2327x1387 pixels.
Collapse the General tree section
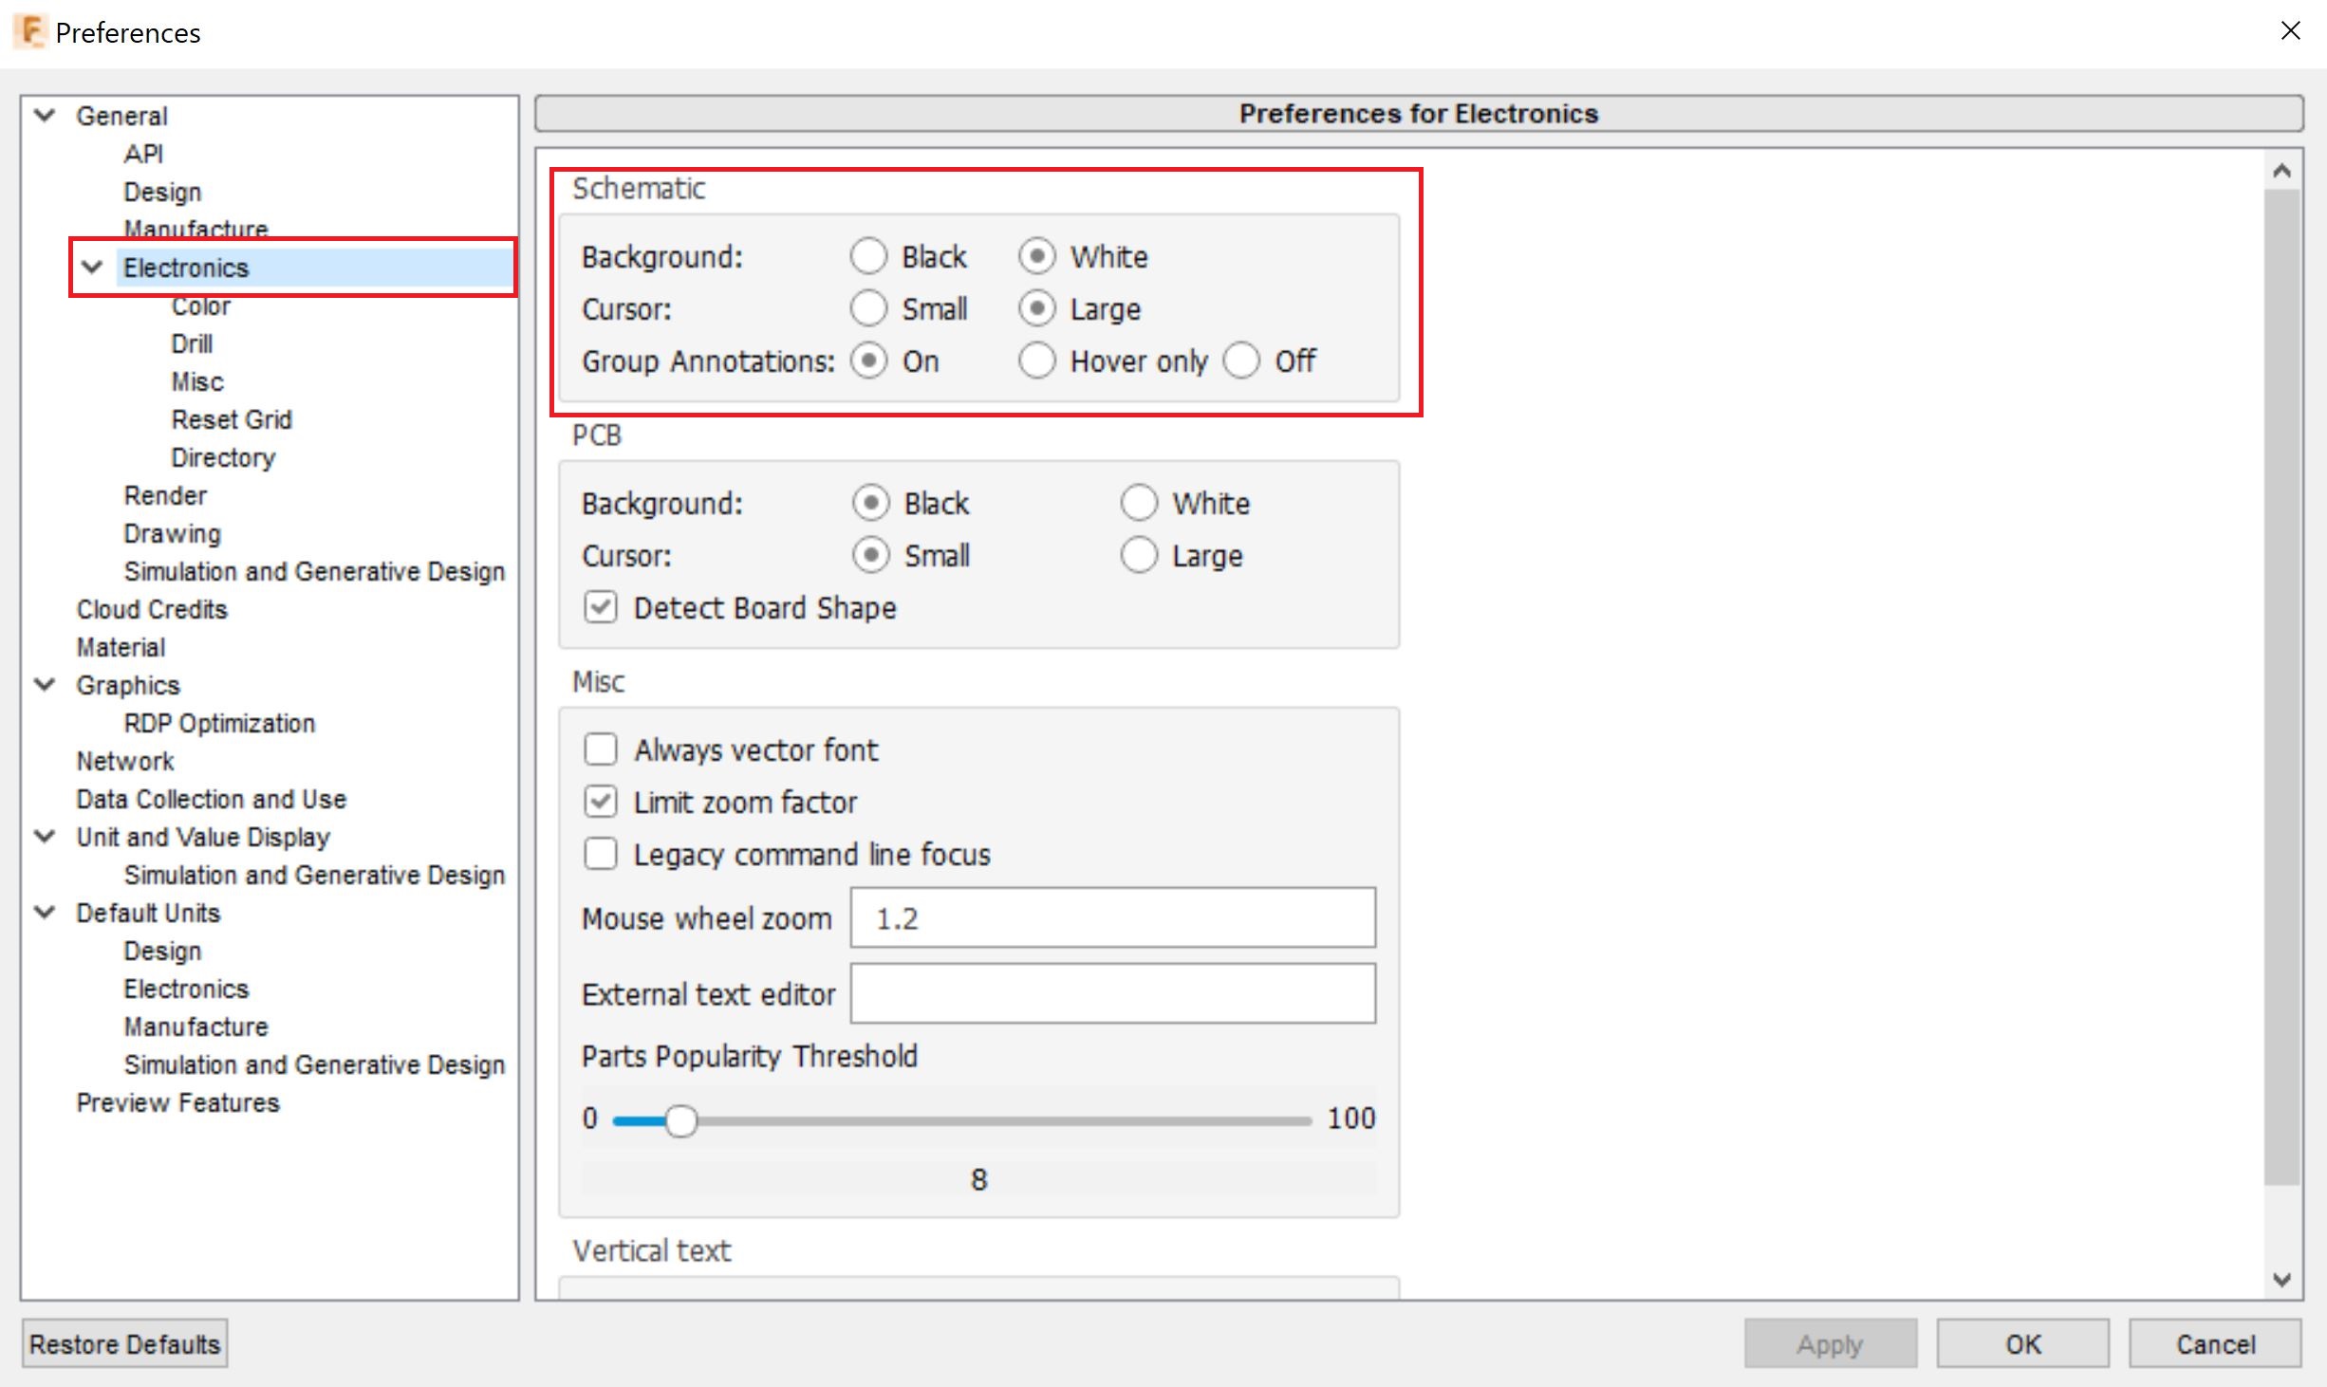click(45, 116)
